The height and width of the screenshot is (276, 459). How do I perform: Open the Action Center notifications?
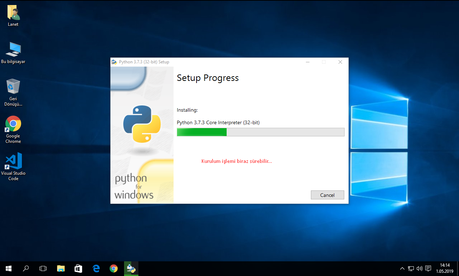(x=428, y=268)
